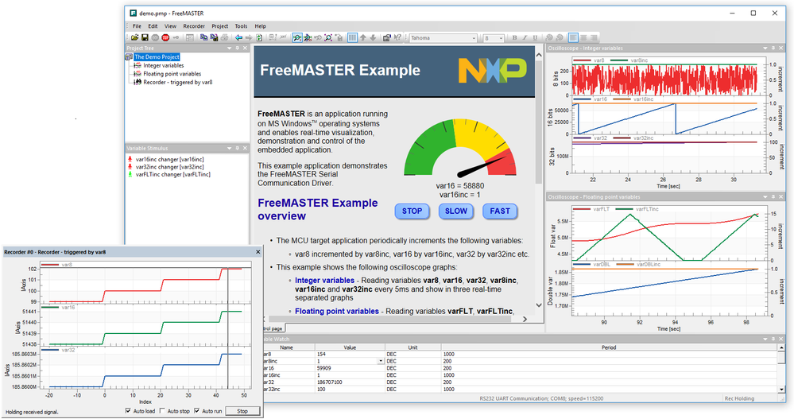Viewport: 794px width, 419px height.
Task: Toggle the Auto run checkbox
Action: click(x=197, y=411)
